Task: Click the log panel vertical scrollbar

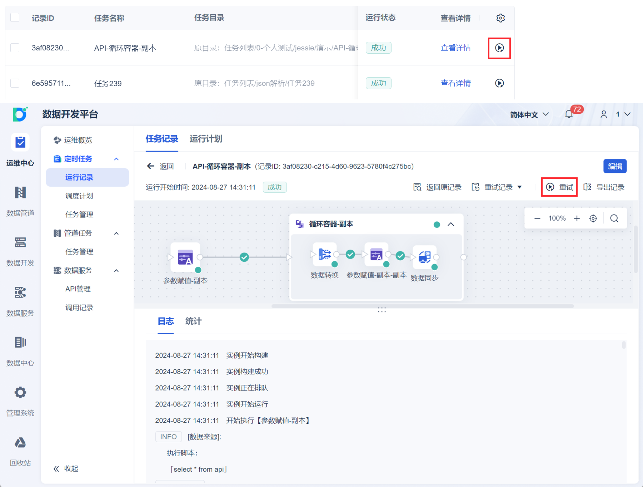Action: point(624,345)
